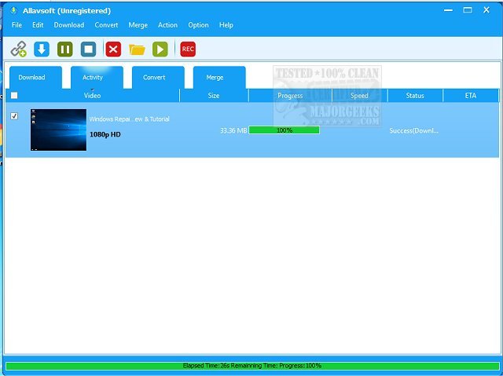This screenshot has width=503, height=376.
Task: Click the Paste URL link icon
Action: [18, 49]
